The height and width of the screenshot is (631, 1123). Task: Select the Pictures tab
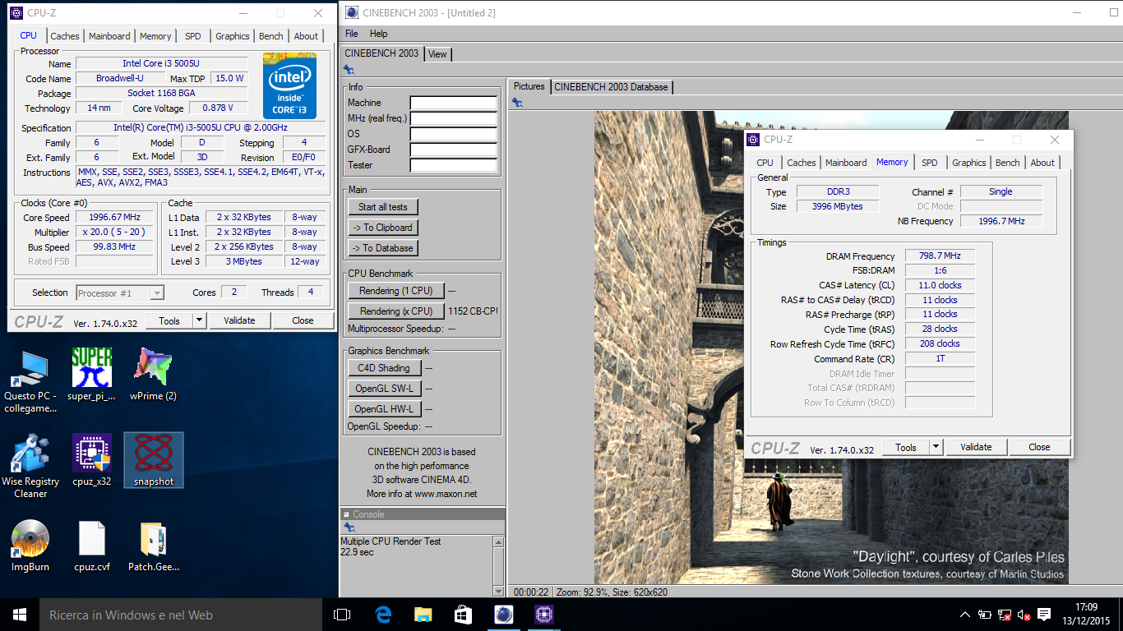pos(529,86)
